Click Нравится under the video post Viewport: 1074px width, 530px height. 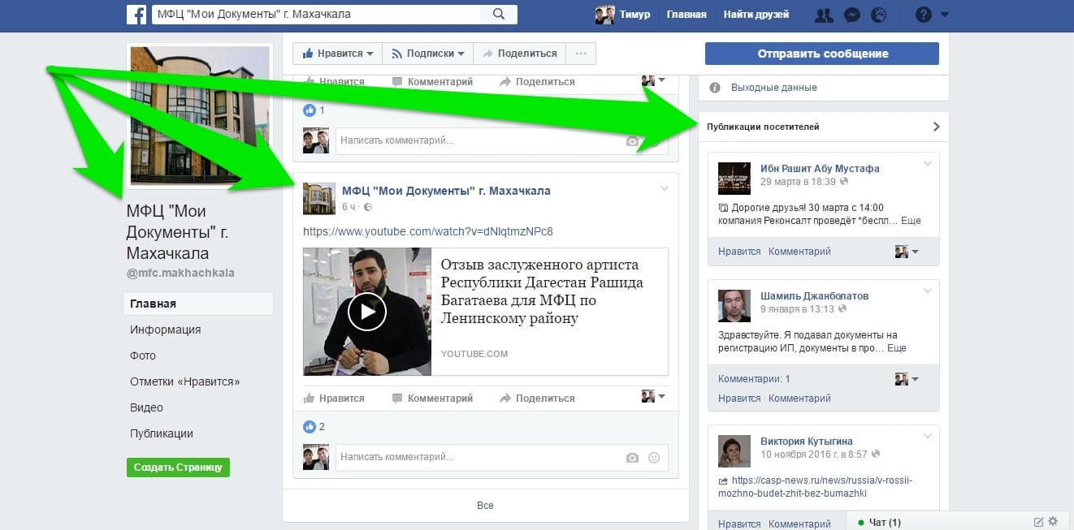334,399
